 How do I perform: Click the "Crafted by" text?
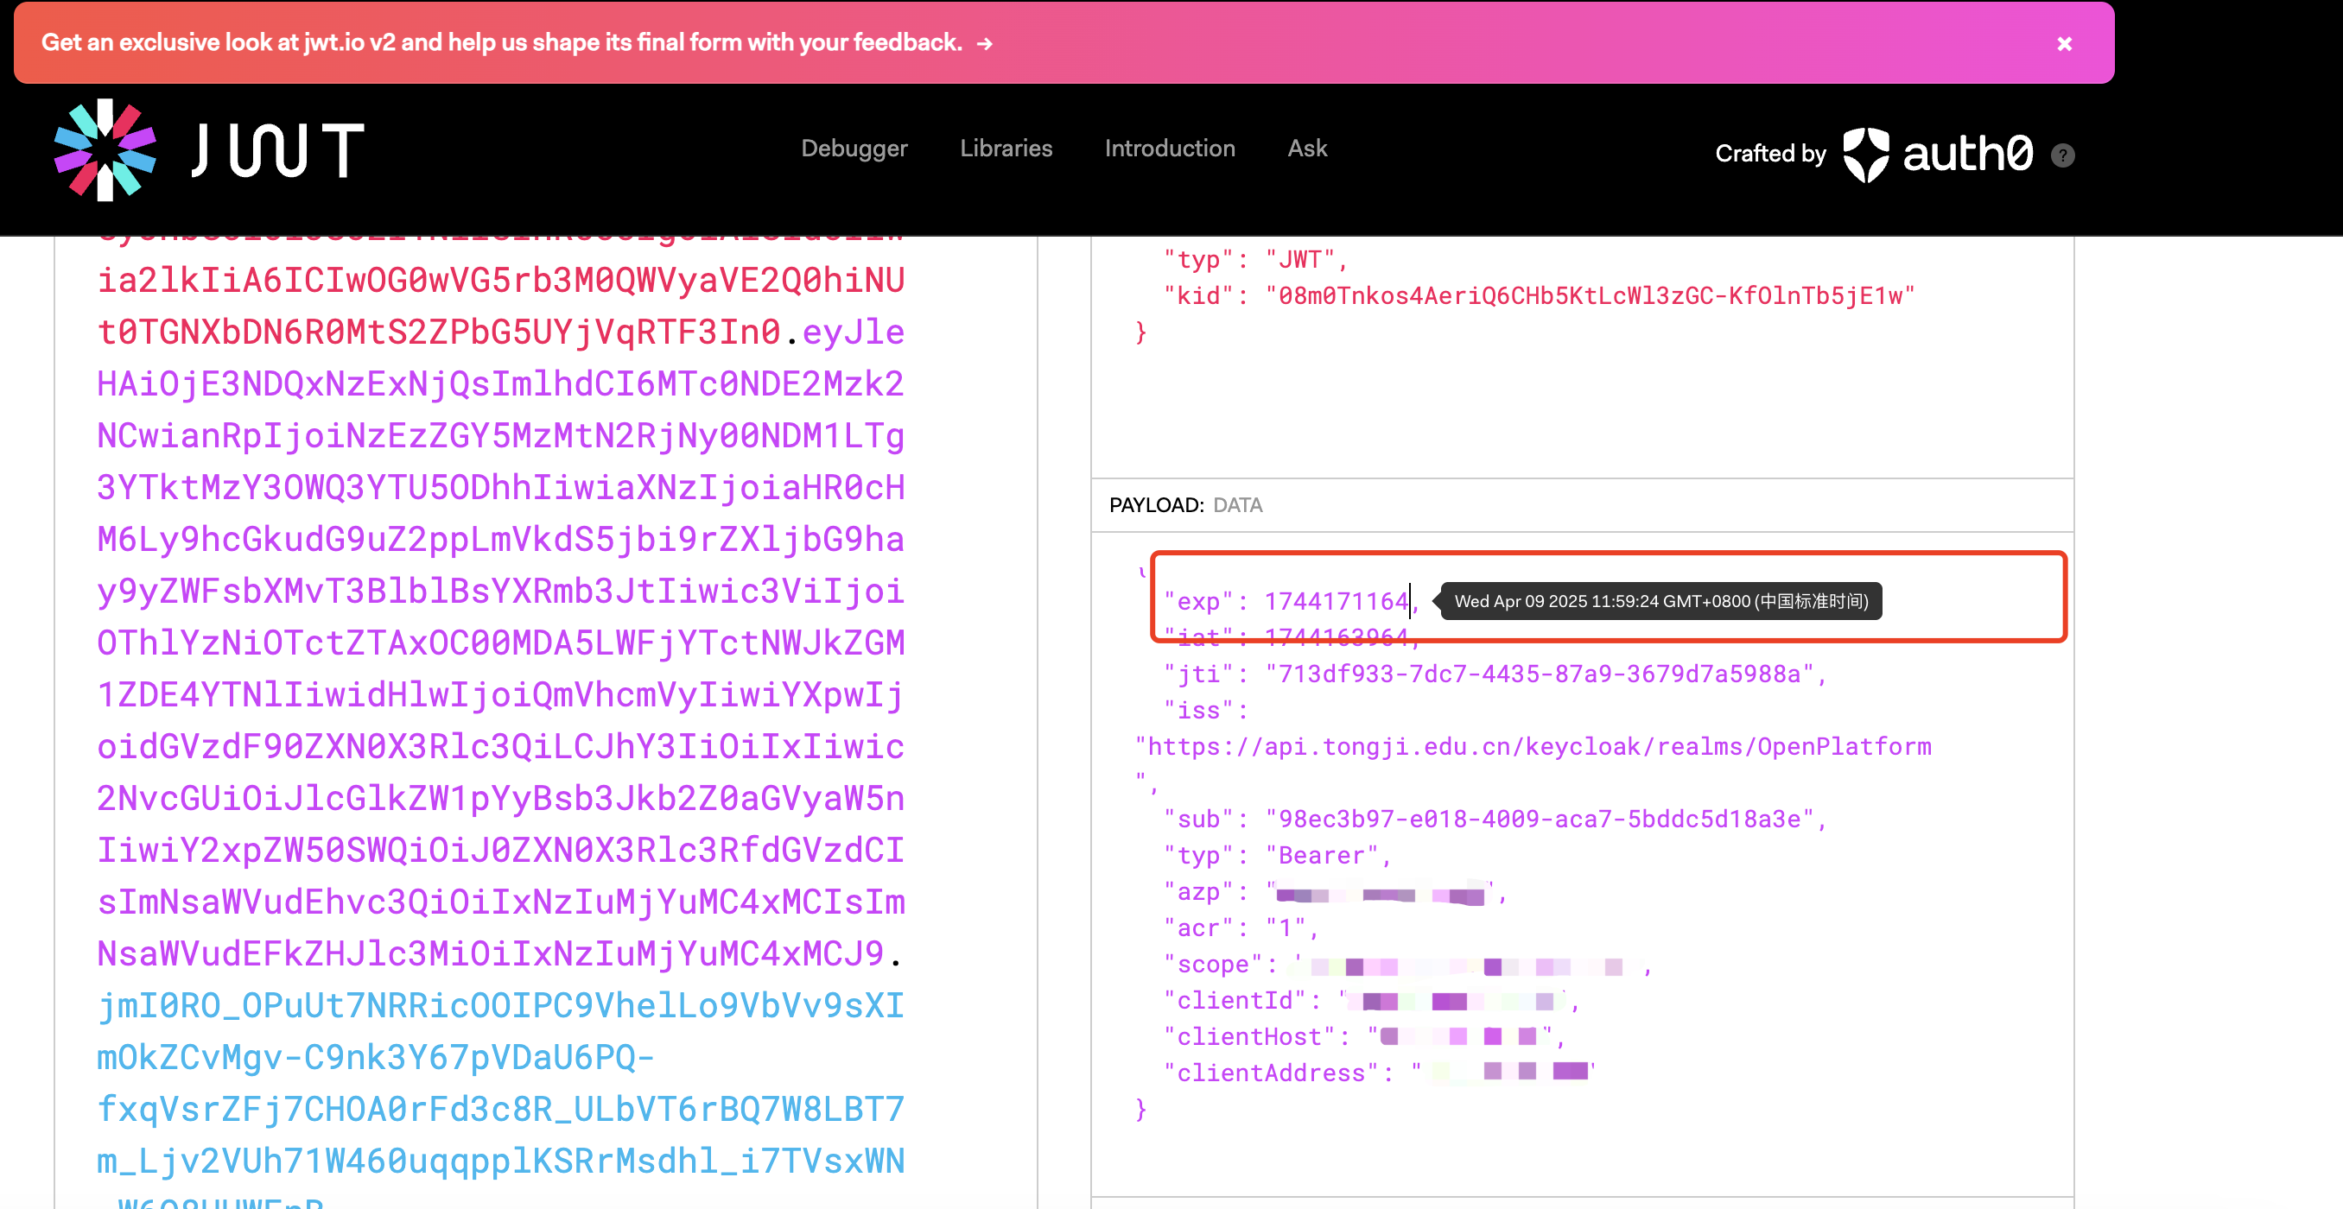coord(1769,154)
